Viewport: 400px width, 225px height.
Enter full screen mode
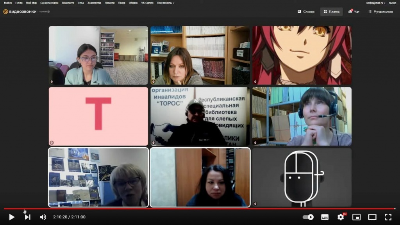pyautogui.click(x=388, y=217)
